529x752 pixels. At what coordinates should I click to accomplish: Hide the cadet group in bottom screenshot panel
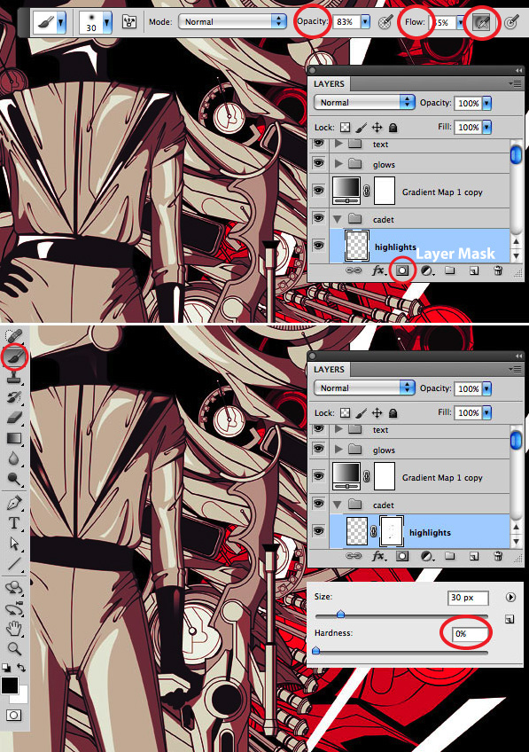(x=319, y=503)
